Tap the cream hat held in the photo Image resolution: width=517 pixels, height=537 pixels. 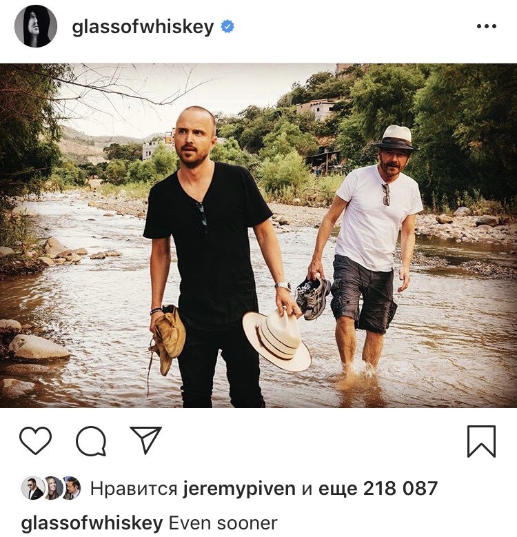(276, 339)
